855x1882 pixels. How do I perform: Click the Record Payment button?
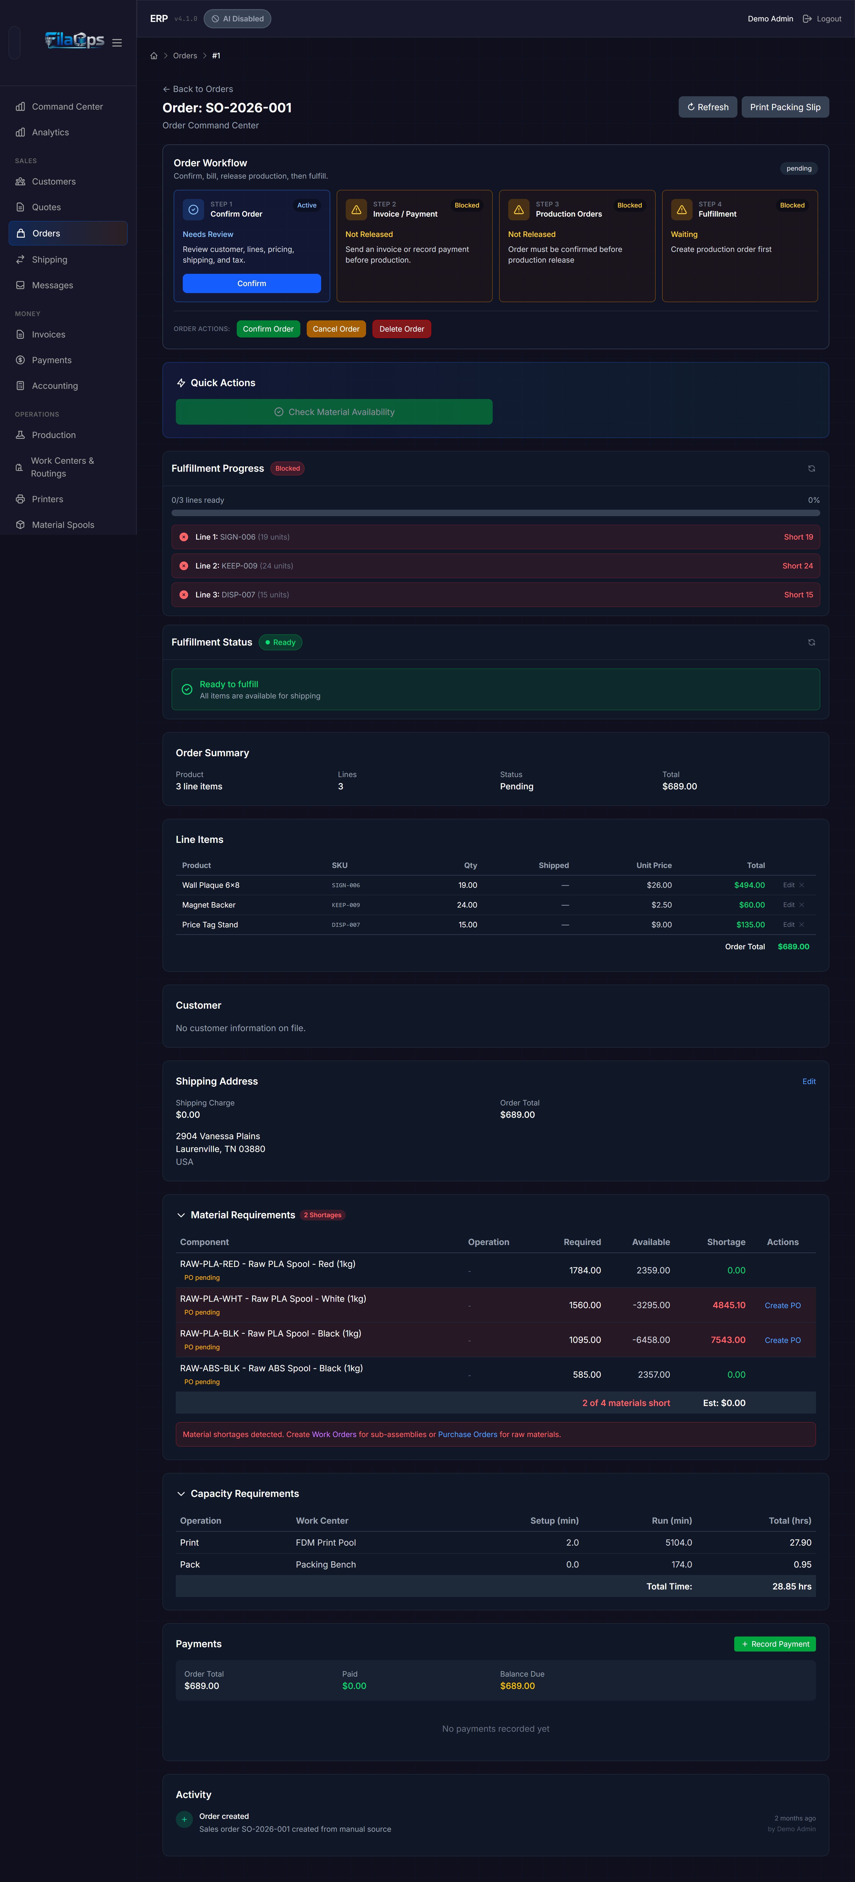tap(775, 1644)
